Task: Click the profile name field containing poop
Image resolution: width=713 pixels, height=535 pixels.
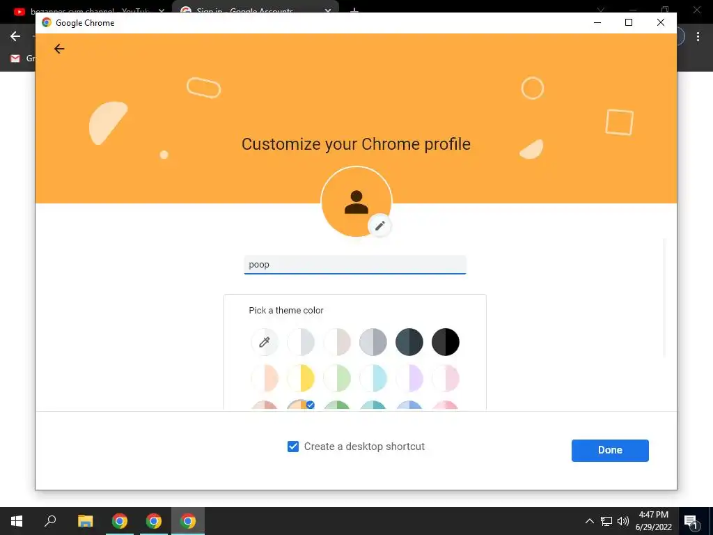Action: click(x=354, y=265)
